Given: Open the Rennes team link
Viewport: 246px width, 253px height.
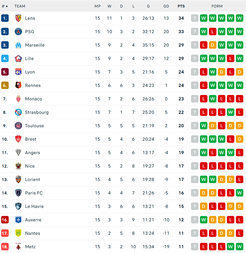Looking at the screenshot, I should 33,85.
